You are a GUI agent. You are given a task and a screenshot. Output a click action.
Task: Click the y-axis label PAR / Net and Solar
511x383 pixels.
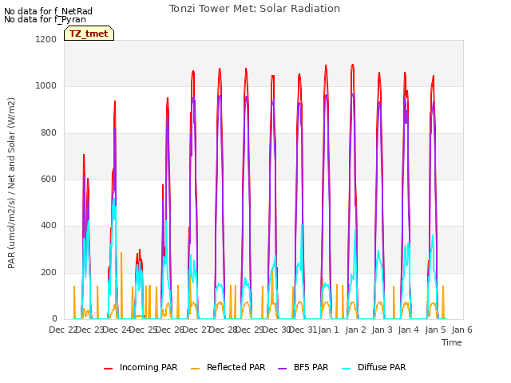click(x=11, y=183)
